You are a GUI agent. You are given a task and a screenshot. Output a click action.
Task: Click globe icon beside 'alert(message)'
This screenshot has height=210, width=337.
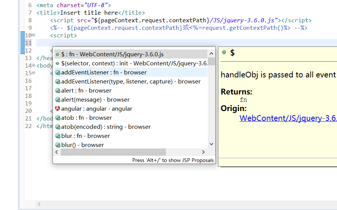coord(57,100)
